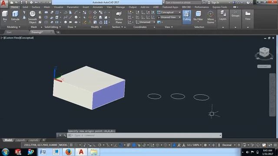Click the Autodesk Exchange X icon
278x156 pixels.
pos(234,3)
